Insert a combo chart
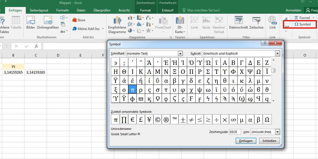Screen dimensions: 318x159 pyautogui.click(x=149, y=24)
